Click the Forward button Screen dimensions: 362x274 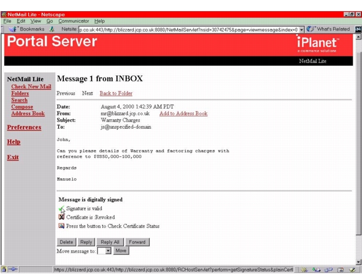[138, 242]
